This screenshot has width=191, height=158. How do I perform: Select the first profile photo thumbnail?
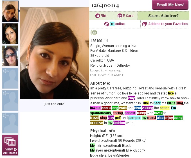point(10,12)
